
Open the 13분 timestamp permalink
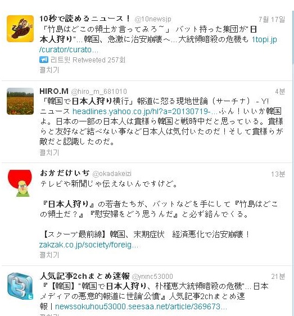pos(278,174)
